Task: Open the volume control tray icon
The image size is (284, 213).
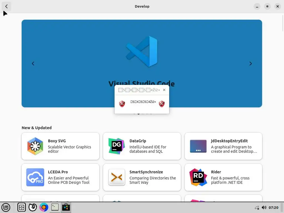Action: coord(264,207)
